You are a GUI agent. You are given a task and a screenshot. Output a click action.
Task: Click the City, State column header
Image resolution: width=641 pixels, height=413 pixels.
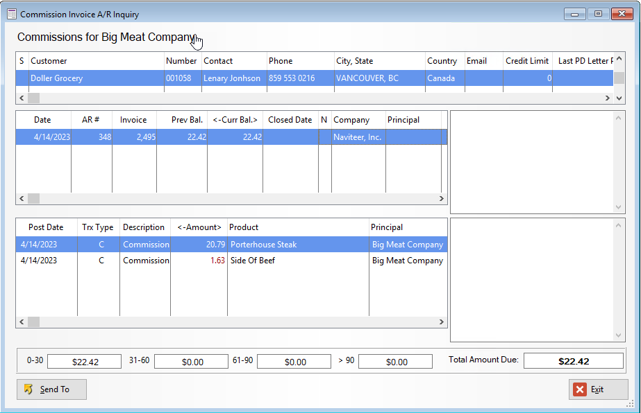coord(380,61)
